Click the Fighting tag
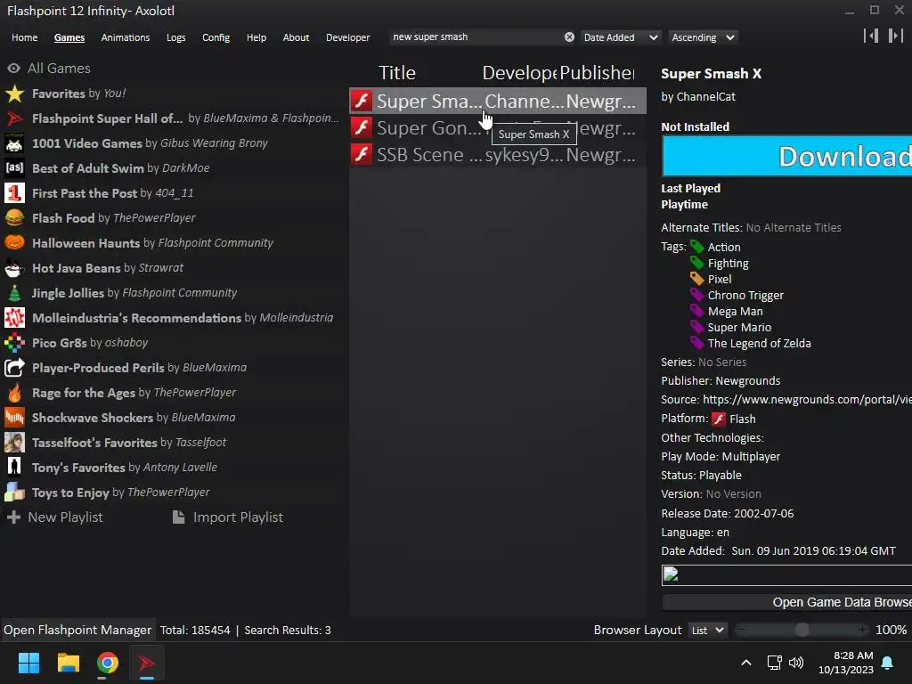Image resolution: width=912 pixels, height=684 pixels. (x=728, y=263)
